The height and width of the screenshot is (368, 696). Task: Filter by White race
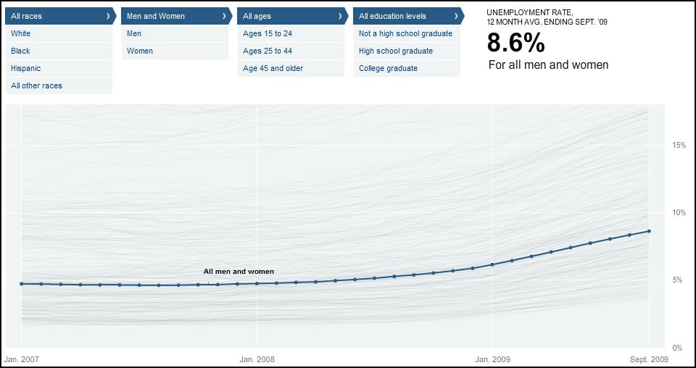click(58, 33)
